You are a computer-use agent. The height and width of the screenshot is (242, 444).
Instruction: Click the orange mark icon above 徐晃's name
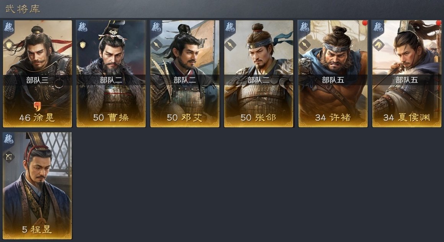click(38, 106)
